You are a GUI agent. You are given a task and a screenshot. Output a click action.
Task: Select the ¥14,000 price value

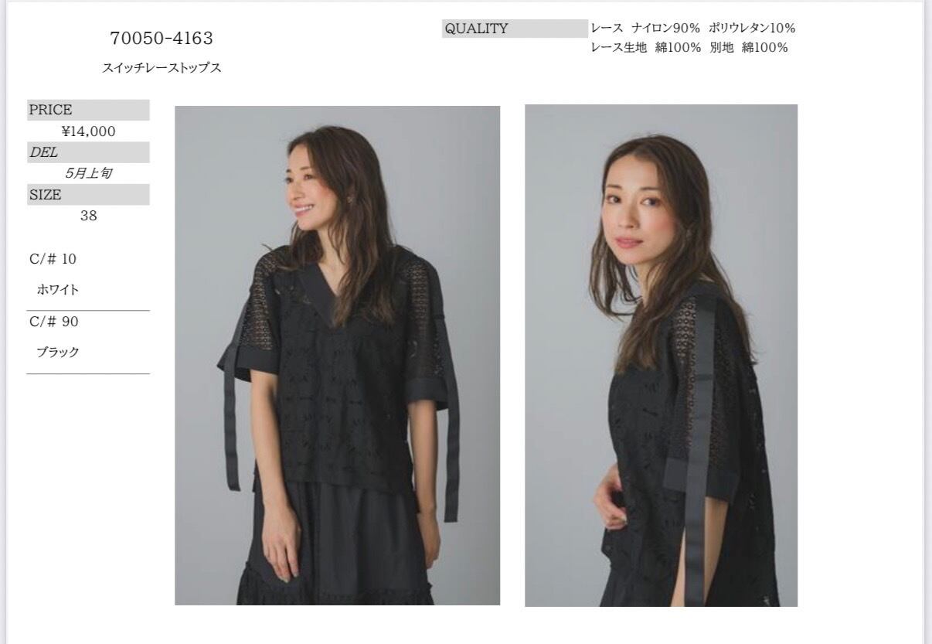pyautogui.click(x=89, y=131)
